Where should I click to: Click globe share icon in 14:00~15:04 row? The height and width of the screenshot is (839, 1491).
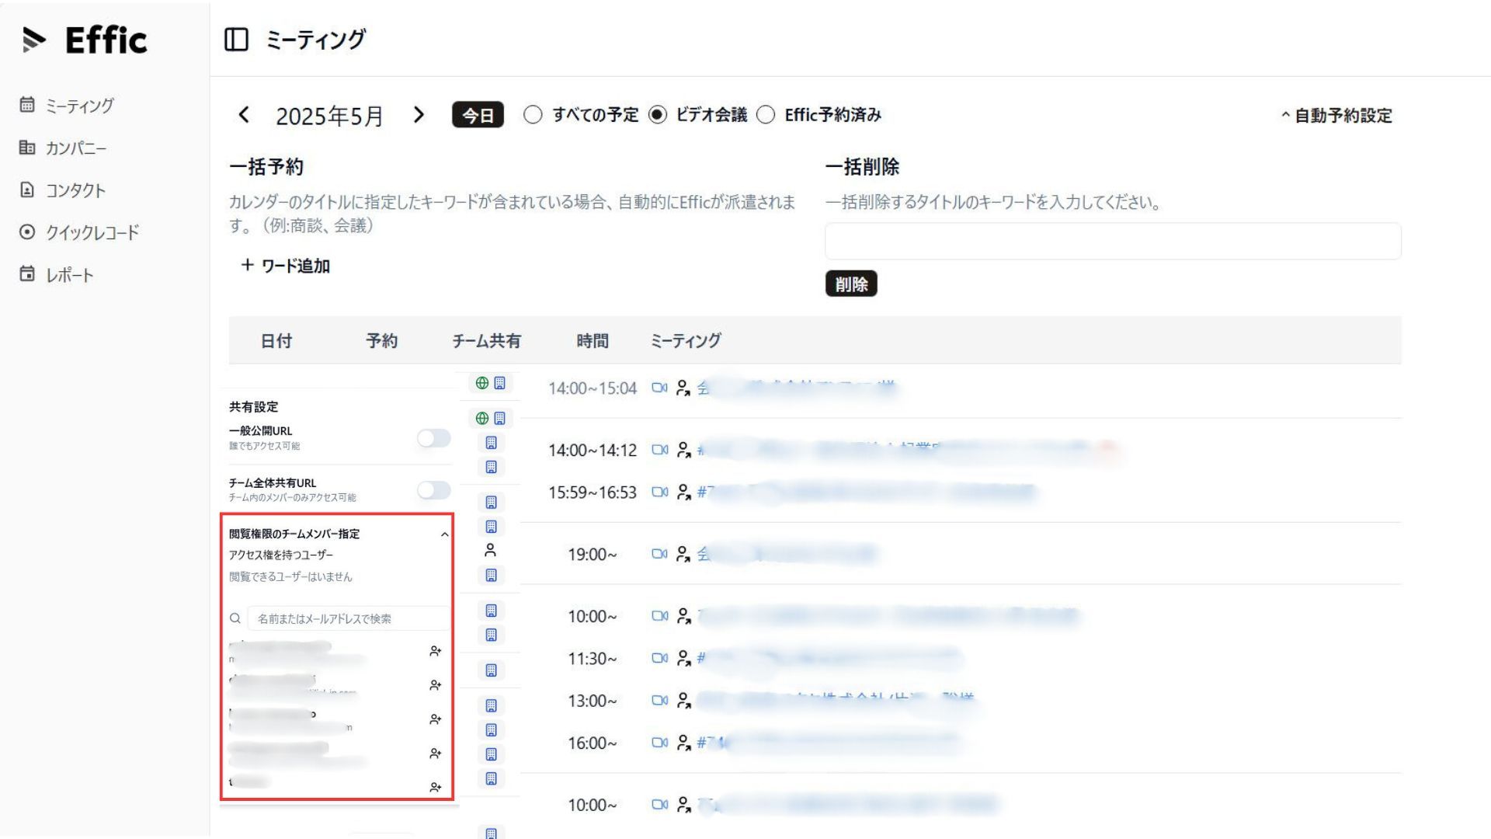[482, 383]
